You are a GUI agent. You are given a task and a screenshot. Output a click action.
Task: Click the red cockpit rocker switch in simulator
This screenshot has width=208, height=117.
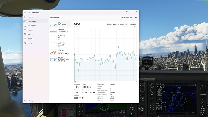64,112
